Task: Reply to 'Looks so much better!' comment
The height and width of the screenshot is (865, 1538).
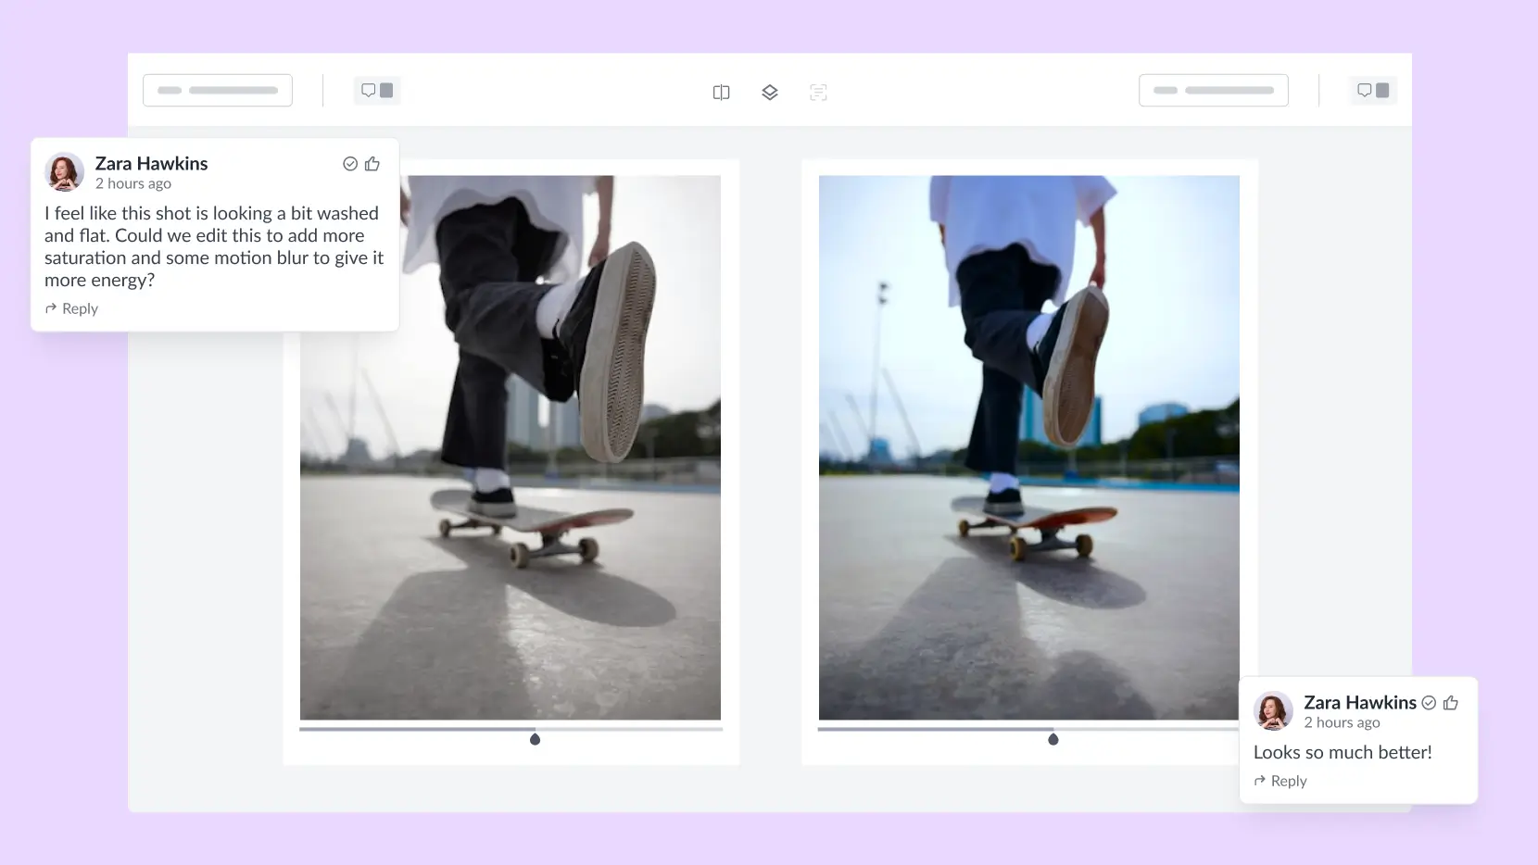Action: (x=1280, y=781)
